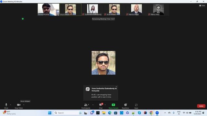Click the microphone icon in system tray
Image resolution: width=207 pixels, height=116 pixels.
click(x=174, y=113)
